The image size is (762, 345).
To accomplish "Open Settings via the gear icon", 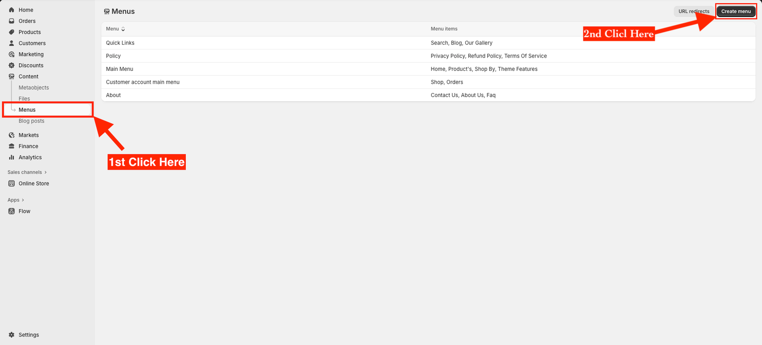I will click(11, 335).
